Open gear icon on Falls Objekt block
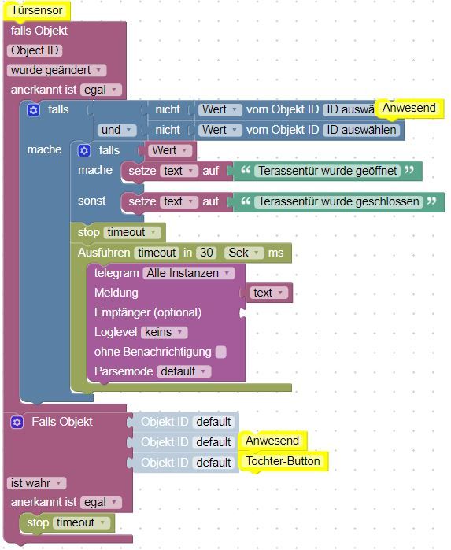Image resolution: width=451 pixels, height=550 pixels. [x=17, y=422]
